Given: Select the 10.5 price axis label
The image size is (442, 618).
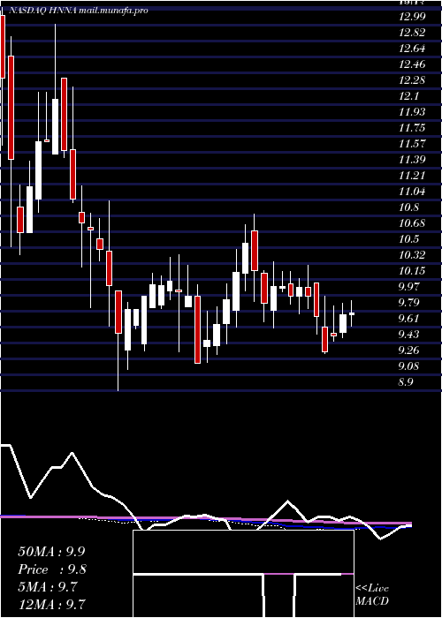Looking at the screenshot, I should 408,239.
